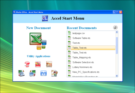Viewport: 135px width, 93px height.
Task: Launch the painting easel utility icon
Action: click(x=49, y=64)
